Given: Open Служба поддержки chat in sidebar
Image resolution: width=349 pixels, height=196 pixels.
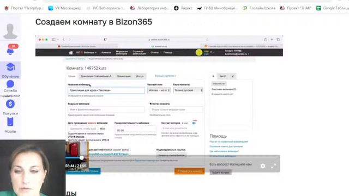Looking at the screenshot, I should point(10,89).
